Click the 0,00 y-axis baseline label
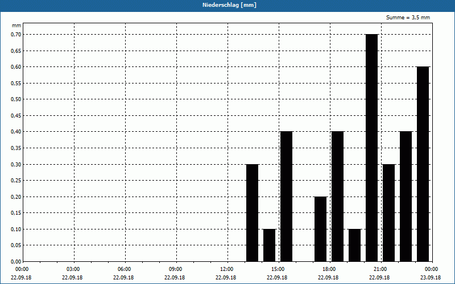Image resolution: width=455 pixels, height=284 pixels. tap(16, 262)
